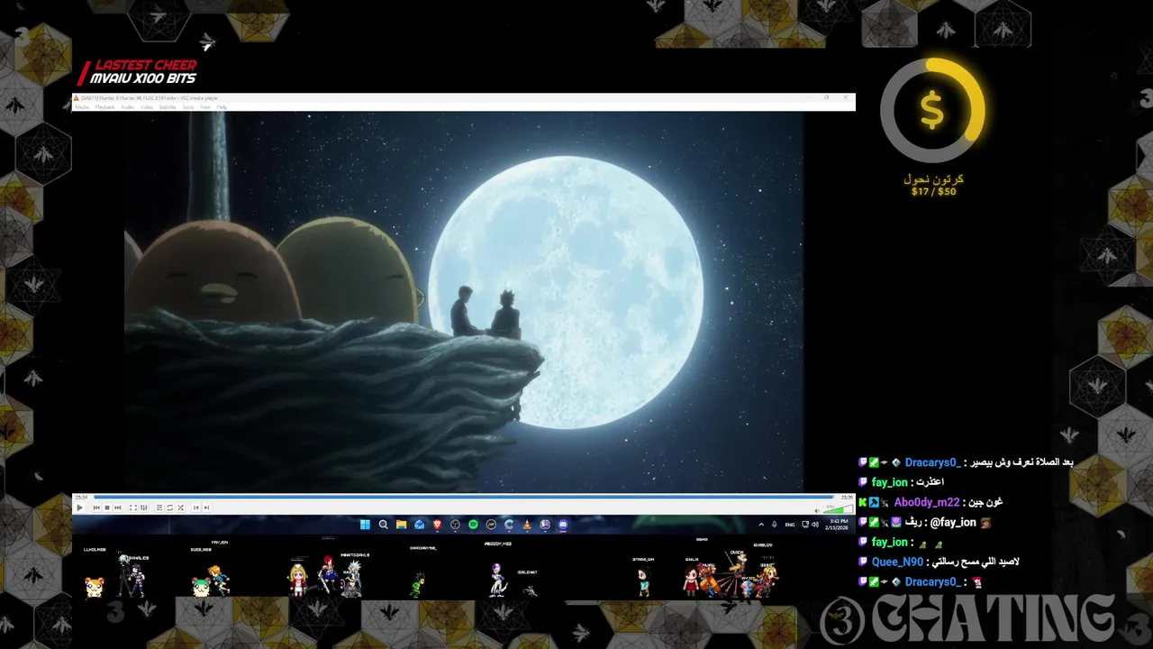Click the elapsed time label
1153x649 pixels.
81,497
